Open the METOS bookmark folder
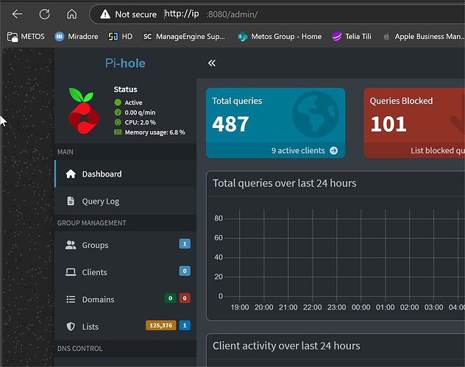This screenshot has width=465, height=367. [x=26, y=36]
